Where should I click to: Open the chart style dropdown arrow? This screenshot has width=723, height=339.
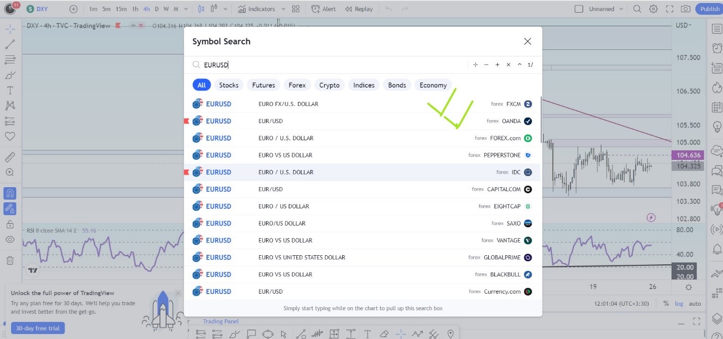pyautogui.click(x=225, y=9)
